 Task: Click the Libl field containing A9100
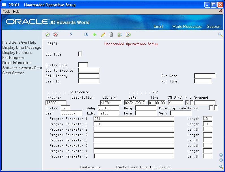pos(108,113)
